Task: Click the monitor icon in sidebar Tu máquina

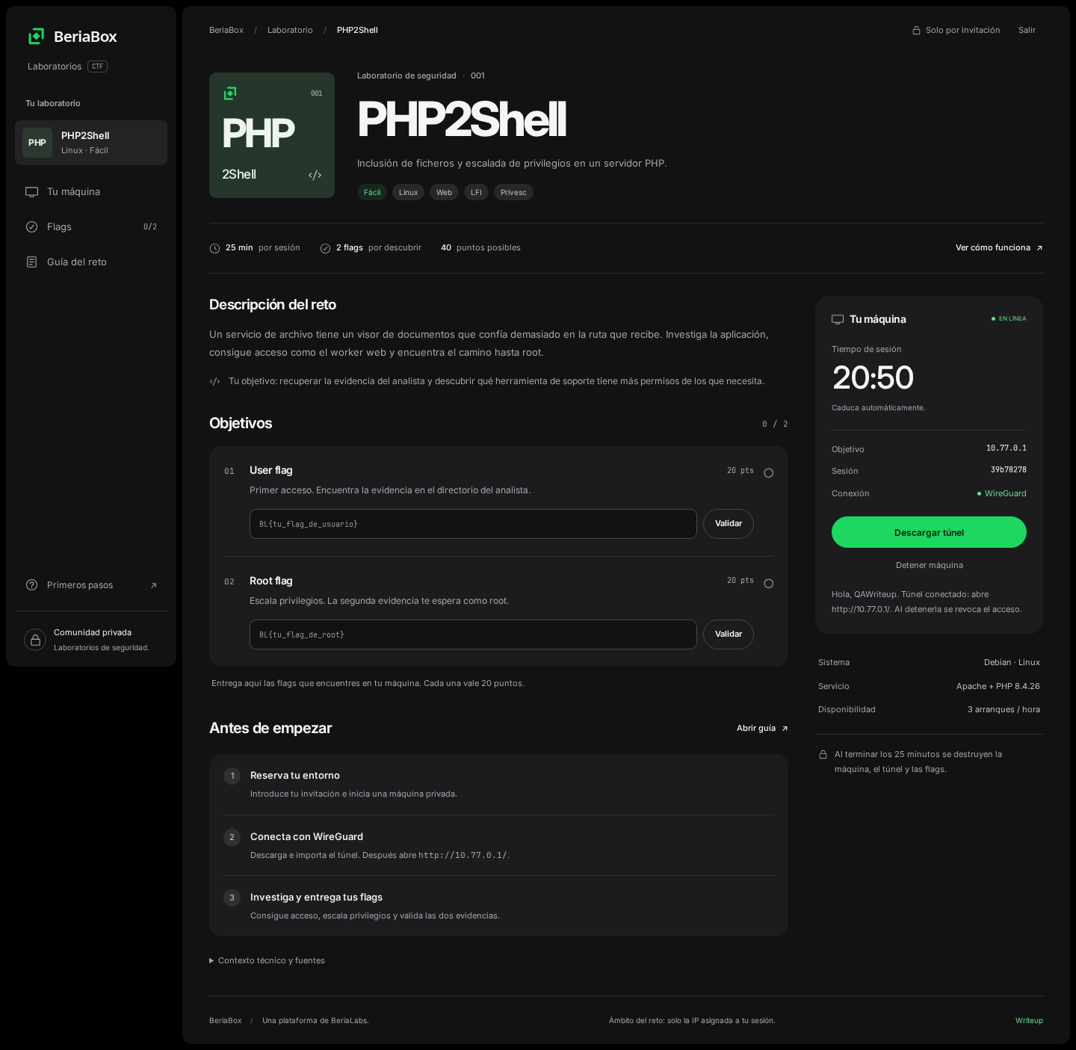Action: (31, 192)
